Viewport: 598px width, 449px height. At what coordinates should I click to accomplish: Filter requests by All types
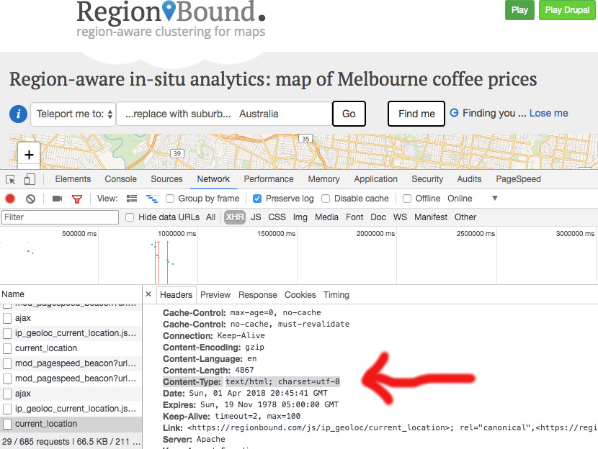click(x=210, y=217)
